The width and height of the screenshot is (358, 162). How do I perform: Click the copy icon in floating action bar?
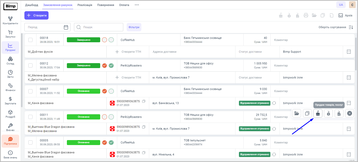click(x=307, y=113)
